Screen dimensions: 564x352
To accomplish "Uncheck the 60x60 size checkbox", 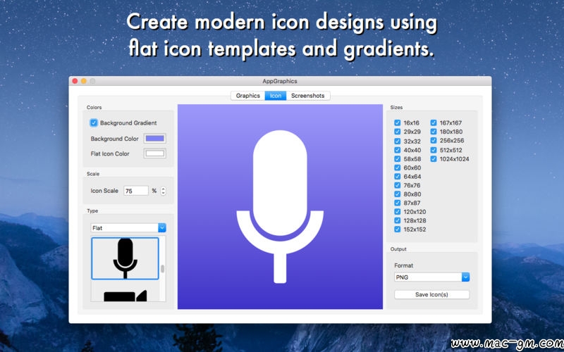I will [x=397, y=168].
